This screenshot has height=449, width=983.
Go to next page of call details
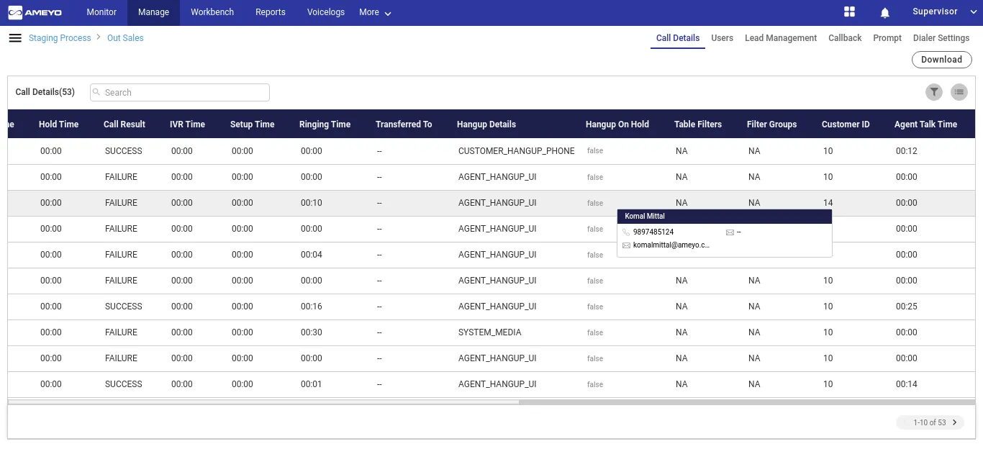(x=955, y=422)
